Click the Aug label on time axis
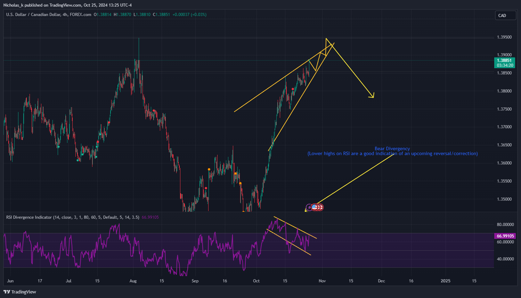The height and width of the screenshot is (298, 521). coord(133,281)
